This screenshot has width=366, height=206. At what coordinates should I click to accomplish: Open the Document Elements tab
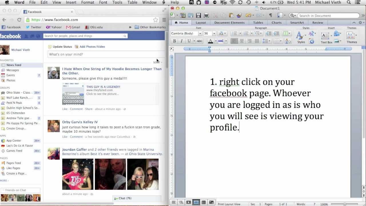[x=229, y=23]
